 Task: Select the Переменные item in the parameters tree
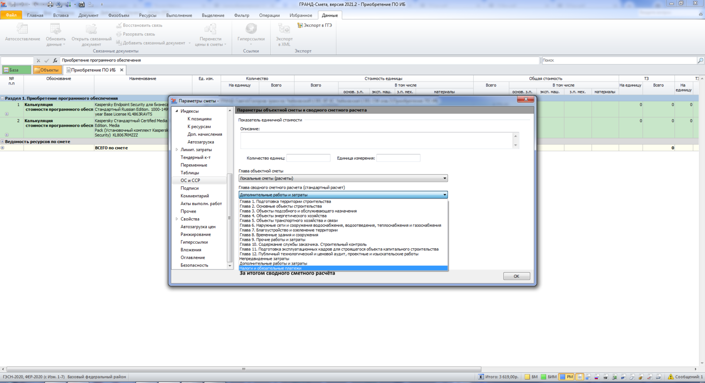coord(194,165)
